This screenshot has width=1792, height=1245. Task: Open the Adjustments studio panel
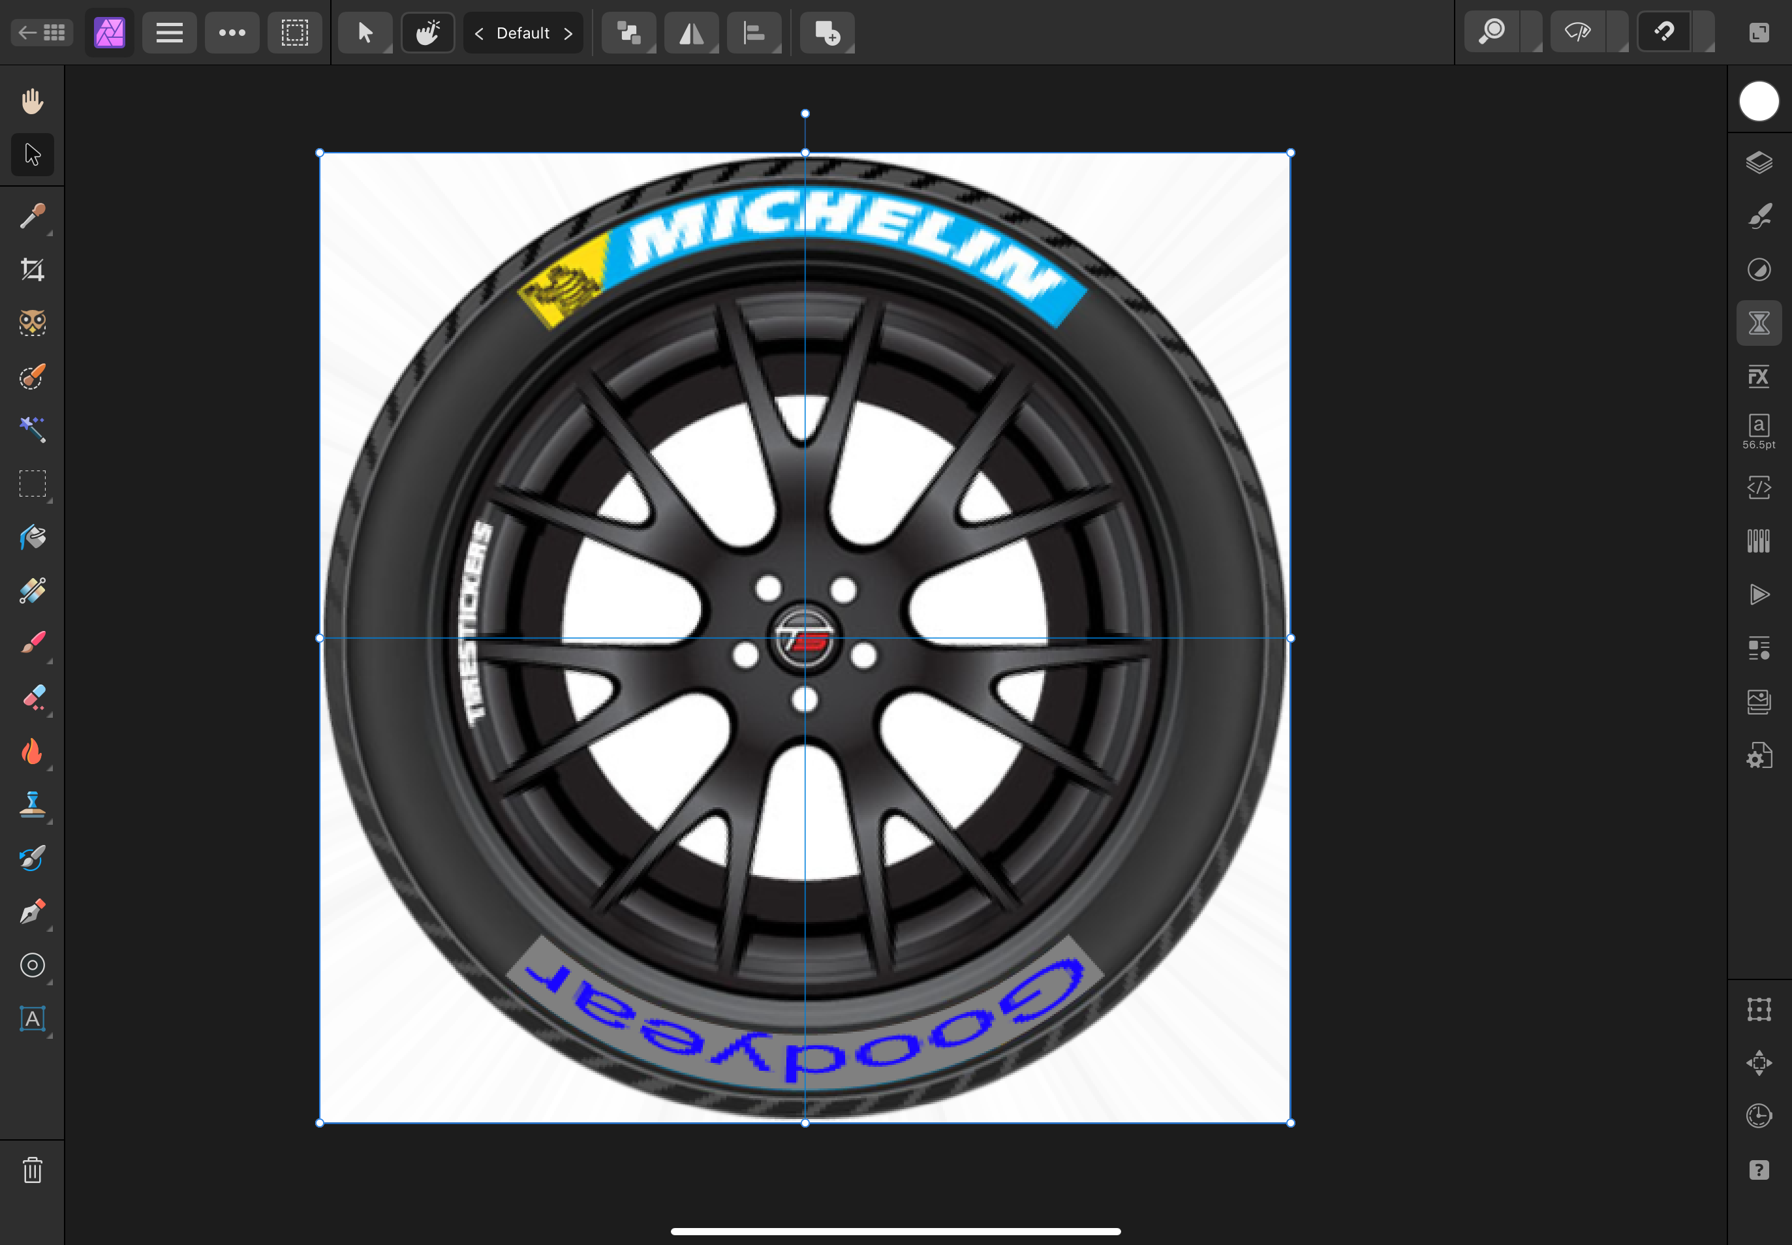click(x=1759, y=270)
